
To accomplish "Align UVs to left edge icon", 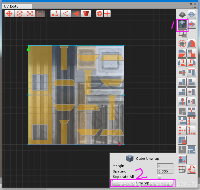I will [x=192, y=82].
